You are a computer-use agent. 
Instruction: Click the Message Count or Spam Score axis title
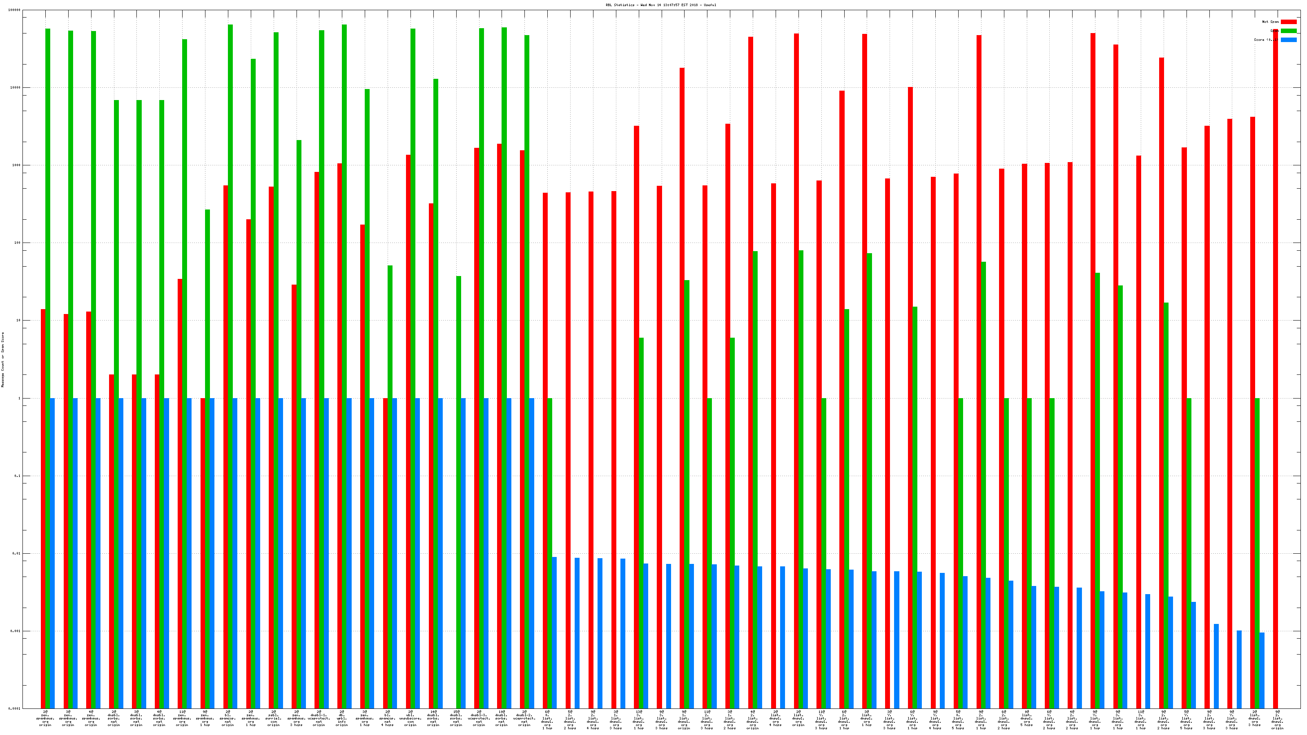point(2,360)
